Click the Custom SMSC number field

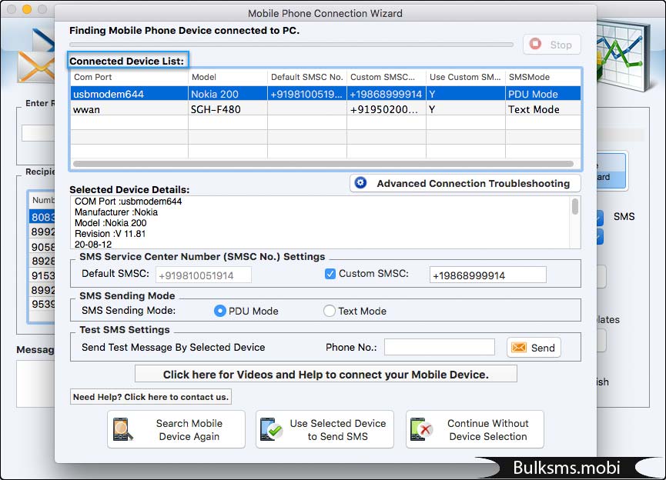click(488, 275)
